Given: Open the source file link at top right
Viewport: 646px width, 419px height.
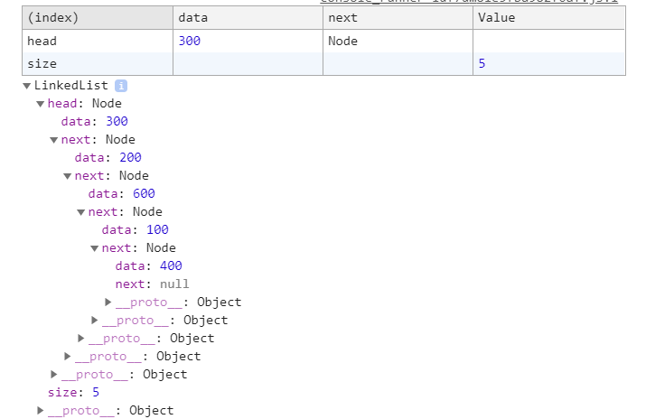Looking at the screenshot, I should (469, 2).
